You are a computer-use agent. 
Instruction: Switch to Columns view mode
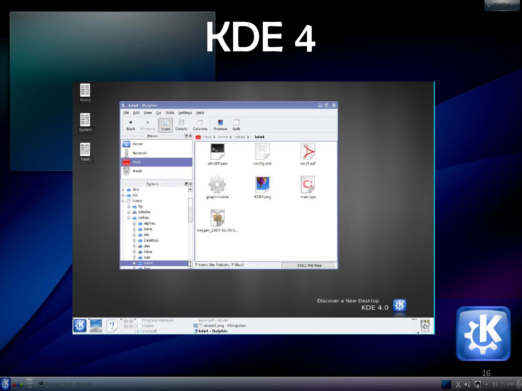click(200, 125)
